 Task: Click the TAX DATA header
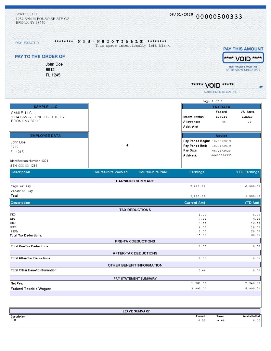point(221,107)
